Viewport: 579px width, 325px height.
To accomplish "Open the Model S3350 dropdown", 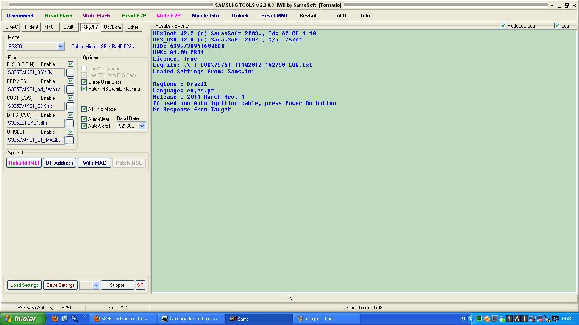I will (x=61, y=47).
